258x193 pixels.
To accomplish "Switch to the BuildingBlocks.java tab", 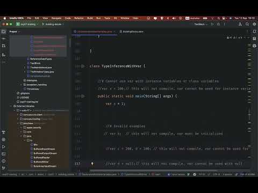I will 132,32.
